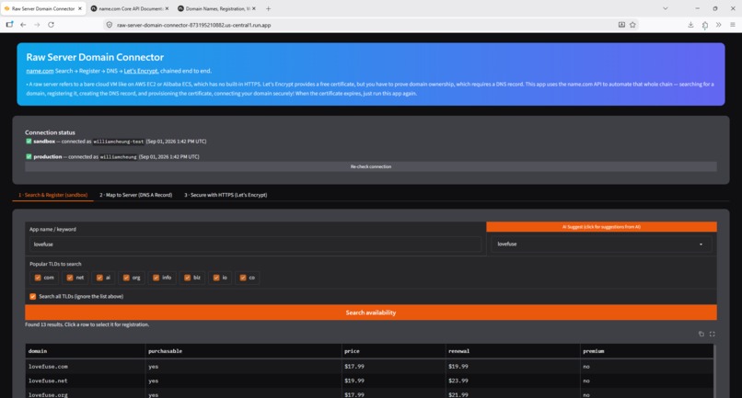Open the browser hamburger menu
The image size is (742, 398).
pyautogui.click(x=732, y=25)
